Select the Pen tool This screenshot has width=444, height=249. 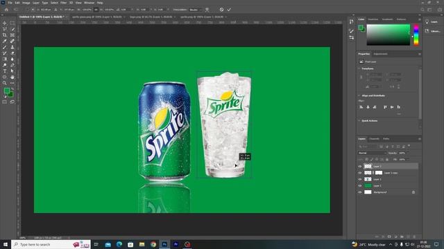pyautogui.click(x=12, y=65)
